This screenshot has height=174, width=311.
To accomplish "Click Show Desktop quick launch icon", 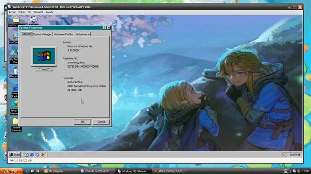I will click(x=26, y=155).
